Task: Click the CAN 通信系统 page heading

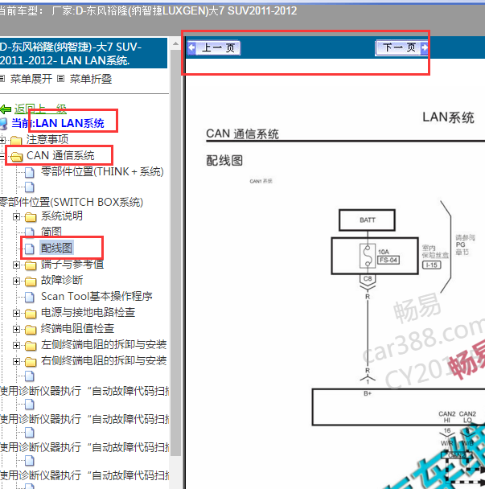Action: (x=242, y=134)
